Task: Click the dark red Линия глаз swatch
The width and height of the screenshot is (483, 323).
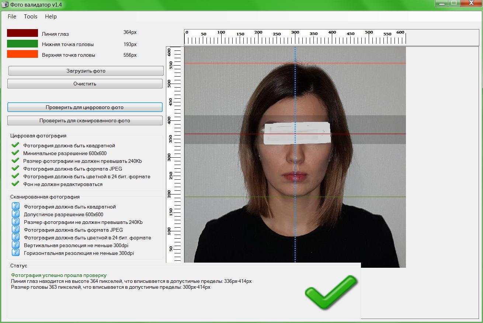Action: coord(22,33)
